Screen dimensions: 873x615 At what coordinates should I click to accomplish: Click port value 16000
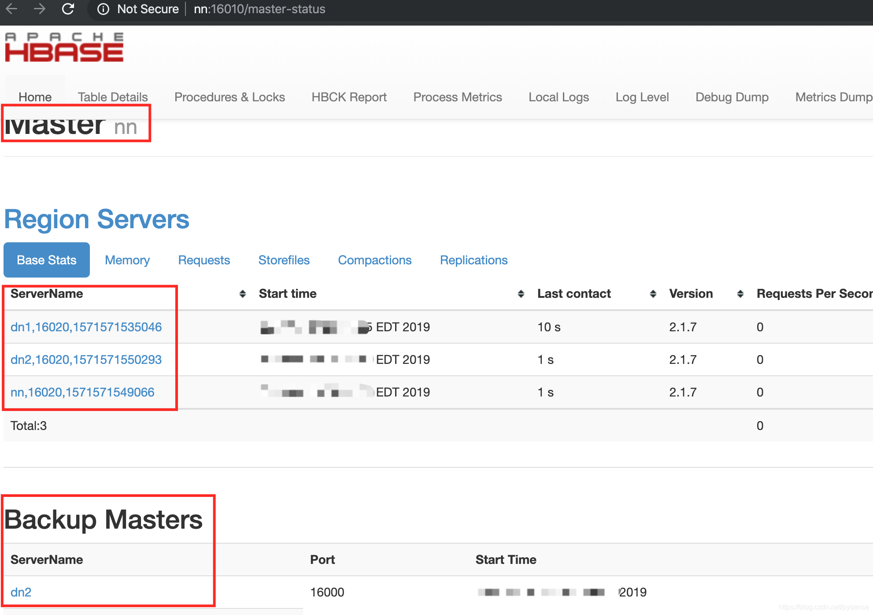(x=327, y=592)
